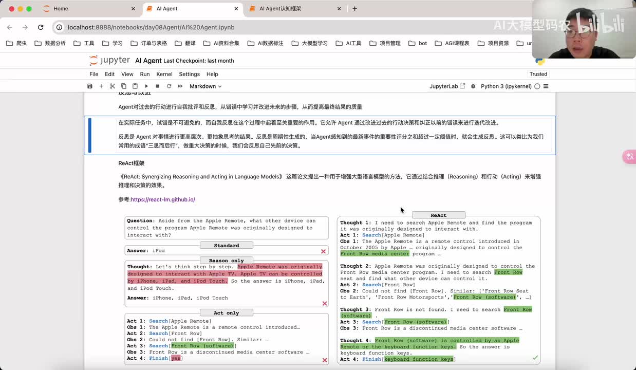This screenshot has height=370, width=636.
Task: Cut the selected cell with scissors icon
Action: click(x=113, y=86)
